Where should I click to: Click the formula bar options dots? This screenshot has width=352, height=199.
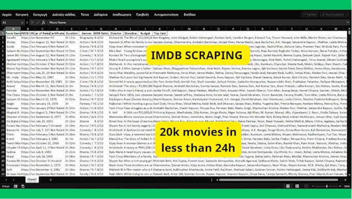pos(27,22)
